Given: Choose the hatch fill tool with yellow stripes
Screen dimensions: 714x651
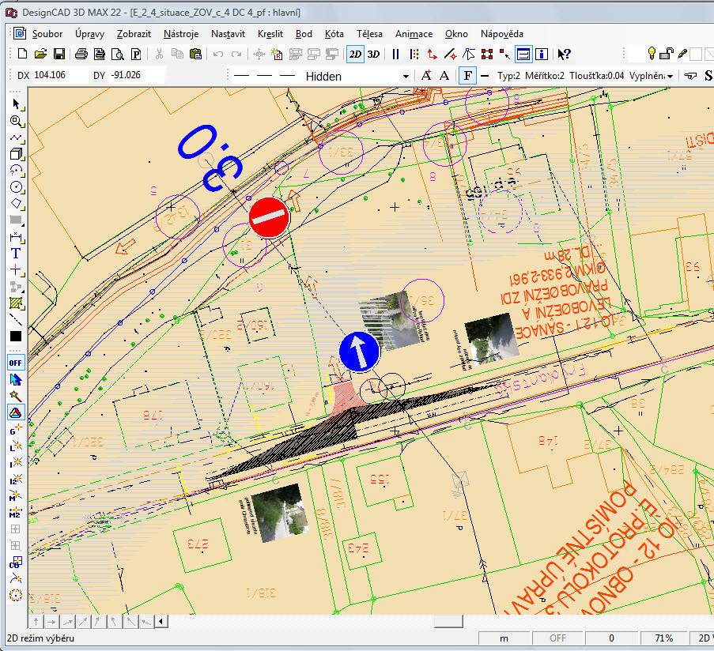Looking at the screenshot, I should (x=17, y=303).
